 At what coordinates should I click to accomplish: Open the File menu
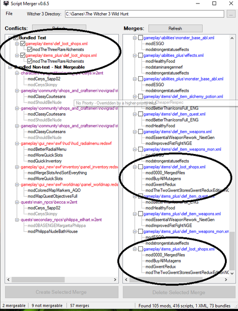pyautogui.click(x=9, y=14)
